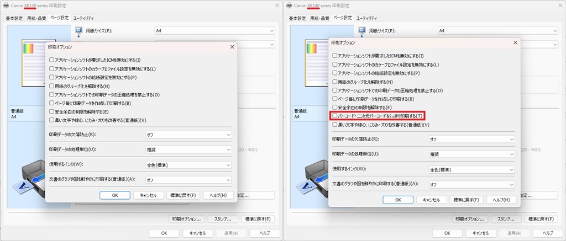Viewport: 566px width, 241px height.
Task: Check カラープロファイル設定を無効にする(L) in XK130 options
Action: click(x=51, y=68)
